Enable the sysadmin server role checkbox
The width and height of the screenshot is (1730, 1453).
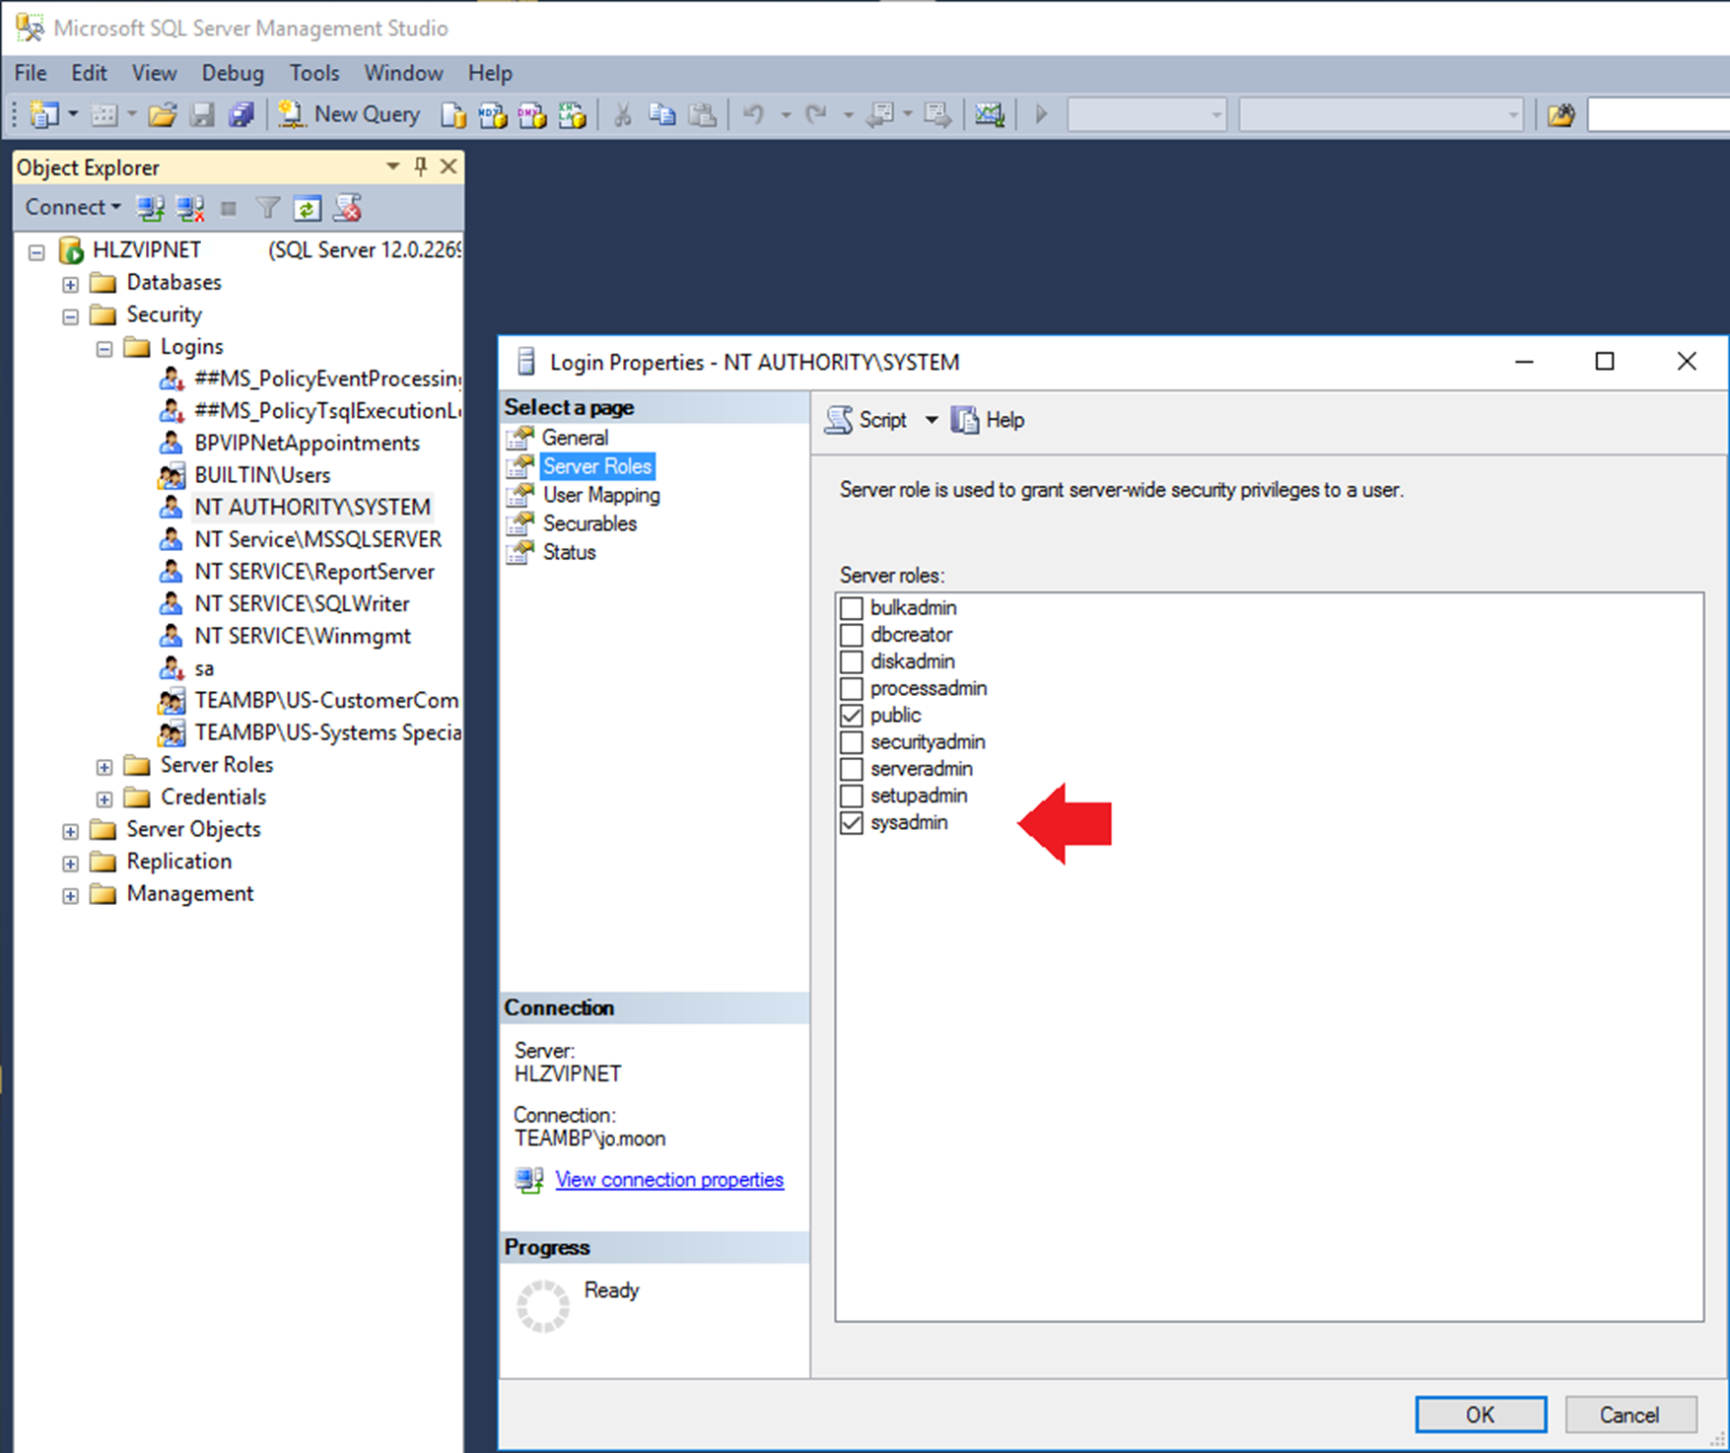(851, 822)
